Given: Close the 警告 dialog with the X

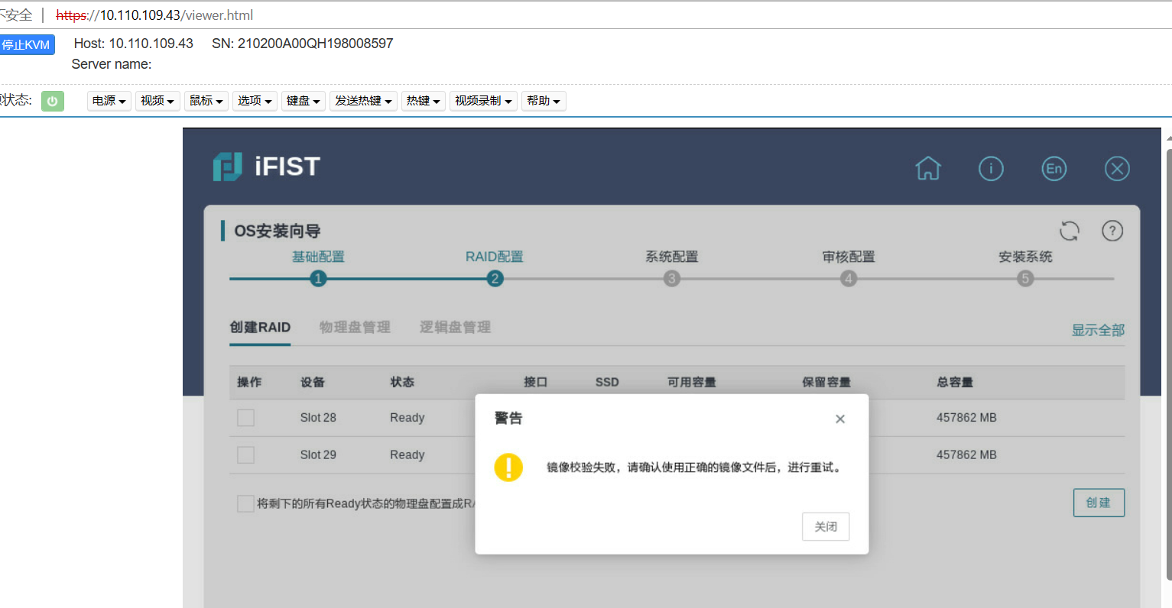Looking at the screenshot, I should (840, 419).
